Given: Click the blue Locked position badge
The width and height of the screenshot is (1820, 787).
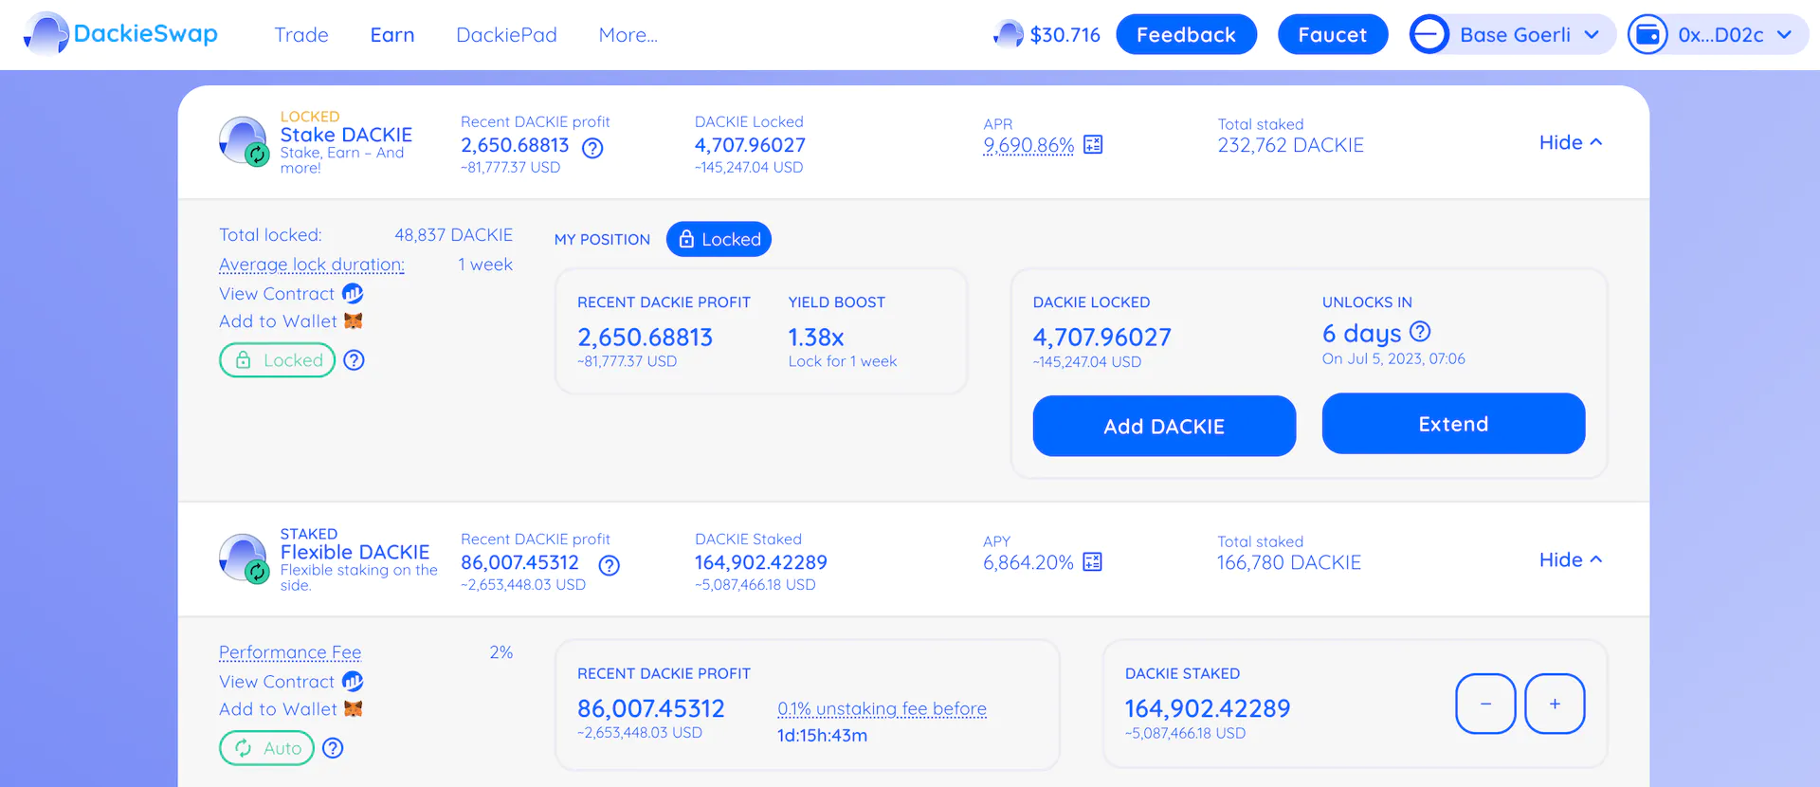Looking at the screenshot, I should click(x=719, y=239).
